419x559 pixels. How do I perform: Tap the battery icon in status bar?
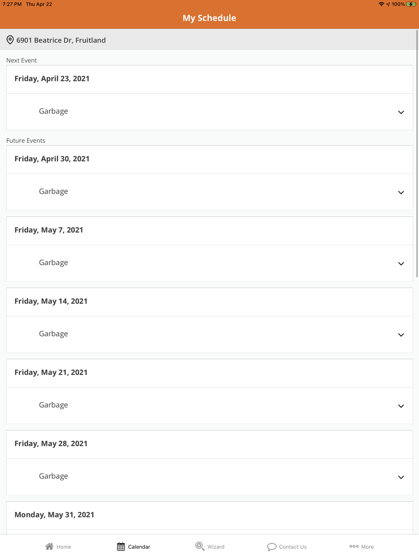[x=411, y=4]
